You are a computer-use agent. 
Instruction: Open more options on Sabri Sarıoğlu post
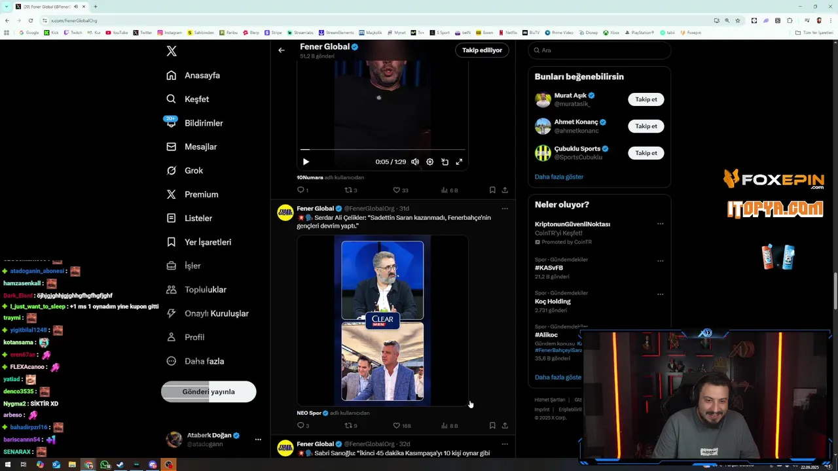(x=505, y=444)
